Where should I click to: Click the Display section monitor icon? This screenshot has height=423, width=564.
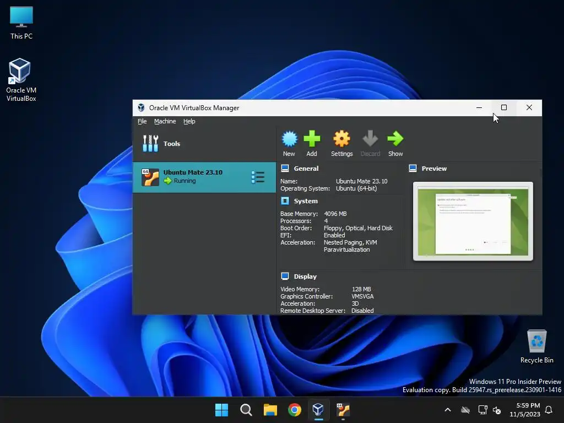coord(285,276)
